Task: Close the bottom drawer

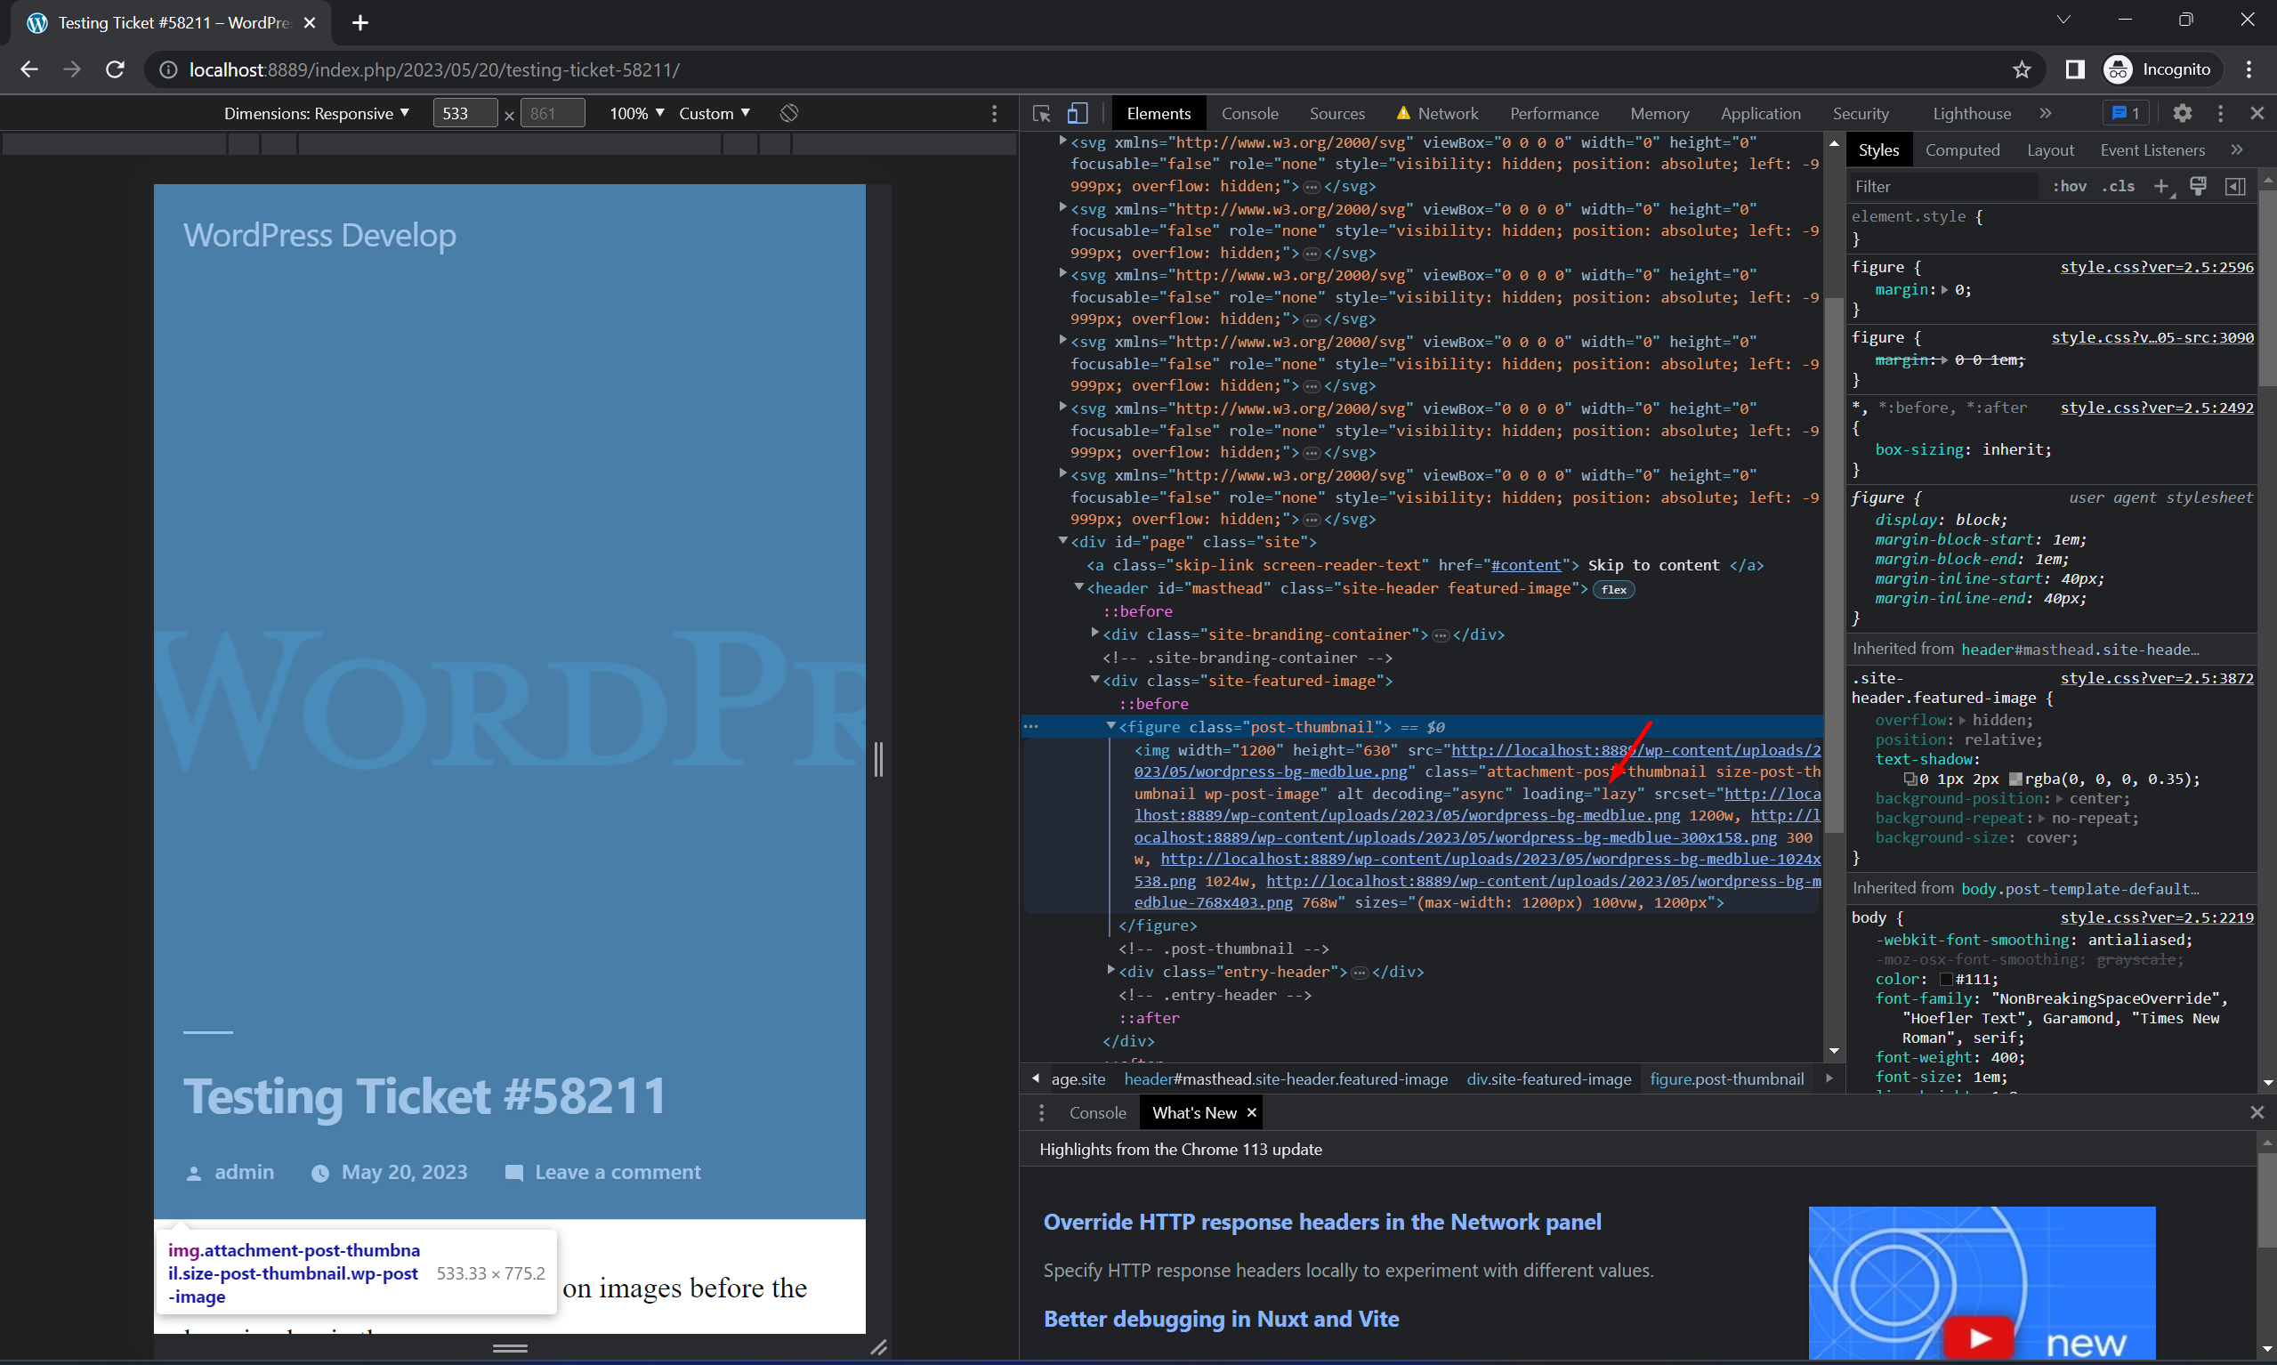Action: [2257, 1113]
